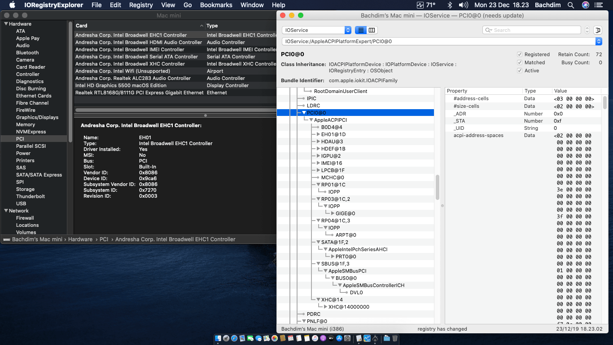Select the Intel HD Graphics 5500 row

tap(175, 85)
